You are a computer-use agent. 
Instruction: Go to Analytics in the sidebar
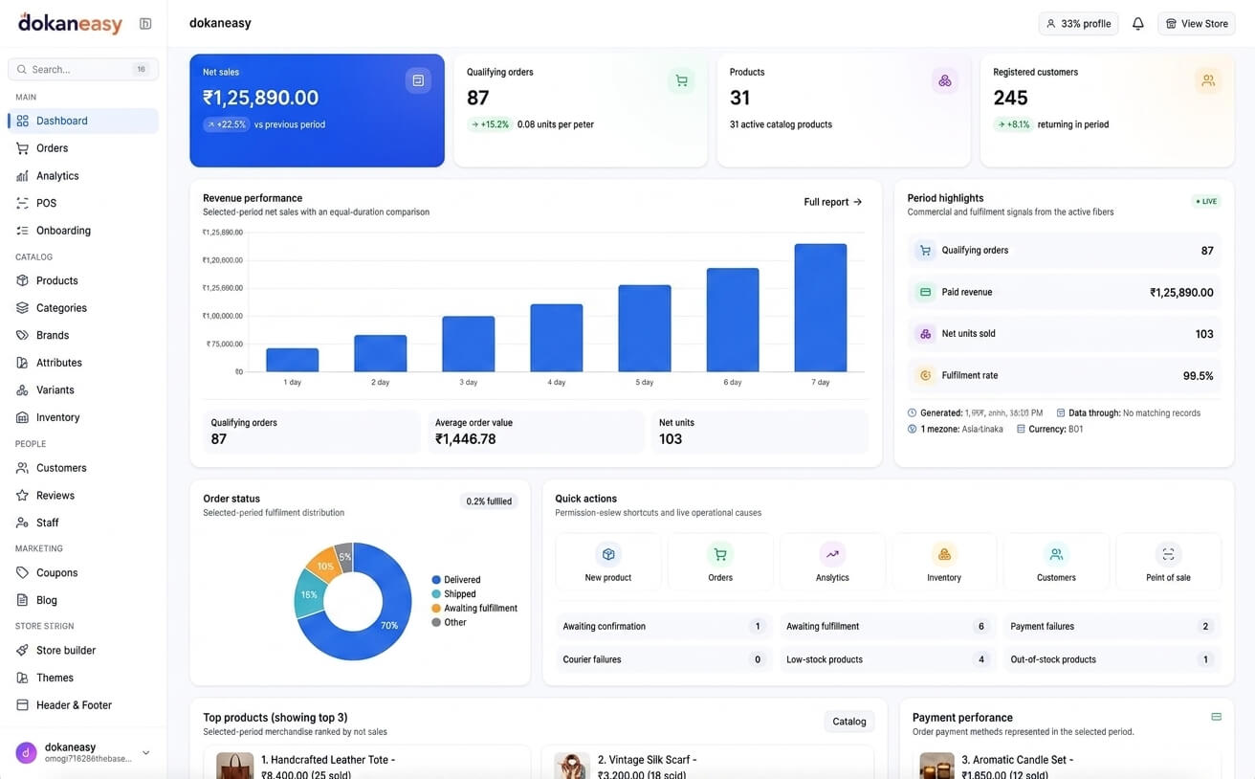(83, 176)
